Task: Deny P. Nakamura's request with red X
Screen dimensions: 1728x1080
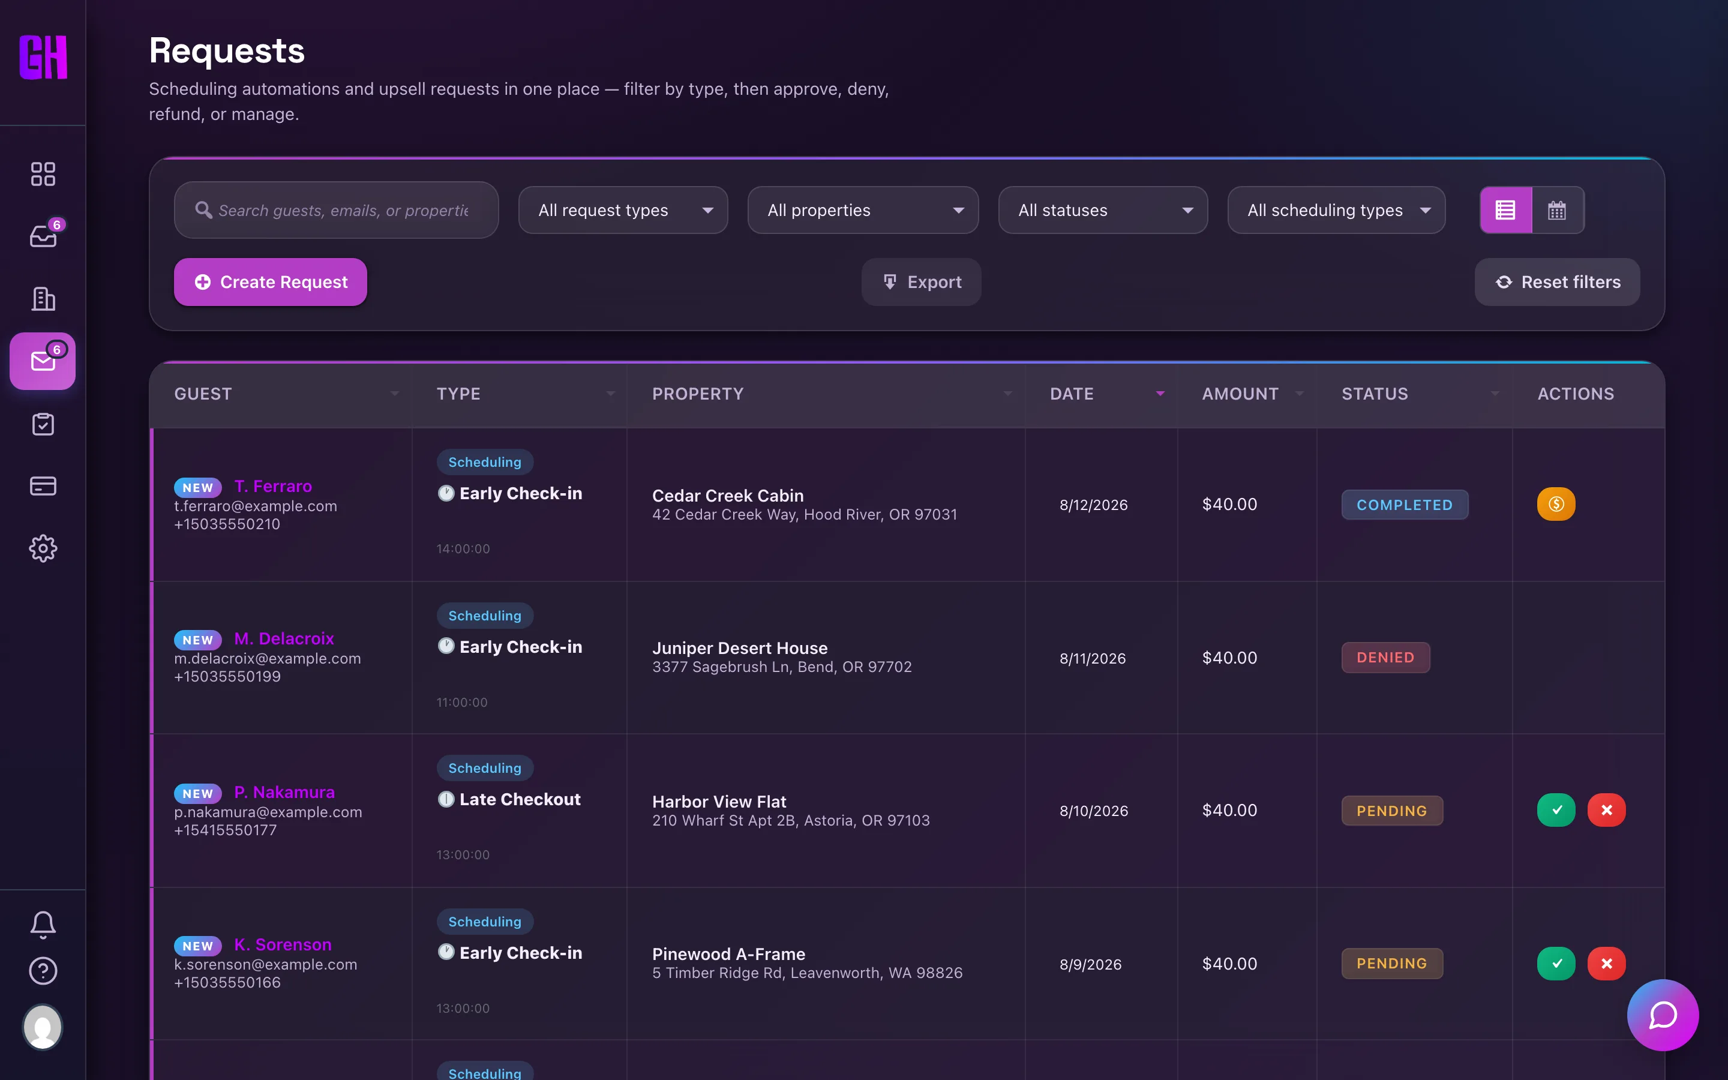Action: click(1607, 810)
